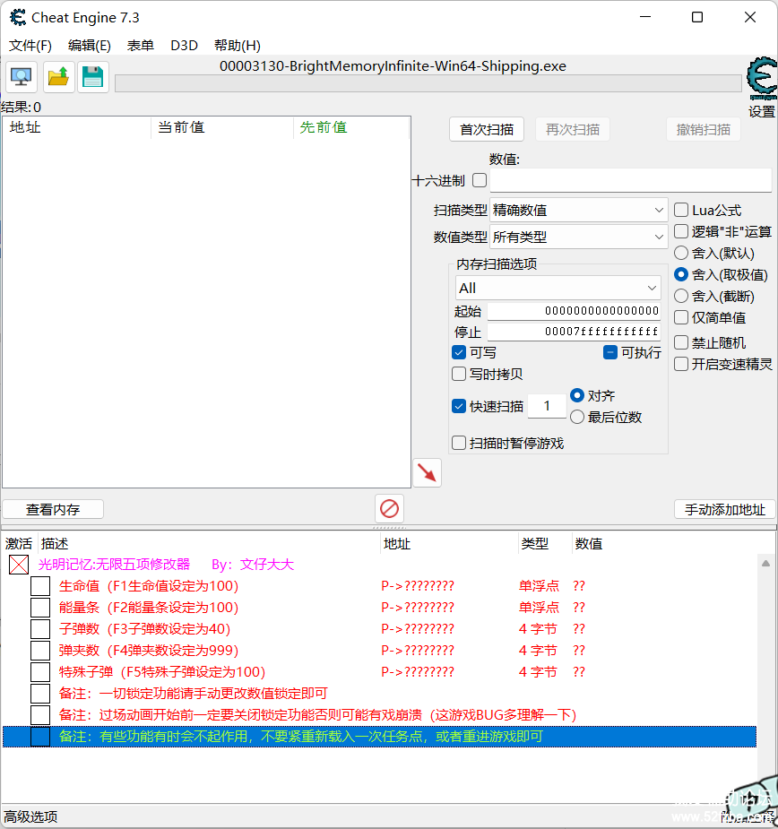778x829 pixels.
Task: Enable the Lua公式 checkbox
Action: [x=681, y=210]
